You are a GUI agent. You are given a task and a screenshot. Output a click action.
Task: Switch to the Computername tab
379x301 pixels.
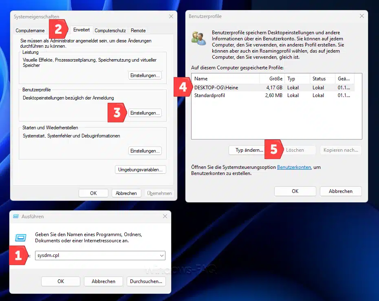pyautogui.click(x=30, y=31)
